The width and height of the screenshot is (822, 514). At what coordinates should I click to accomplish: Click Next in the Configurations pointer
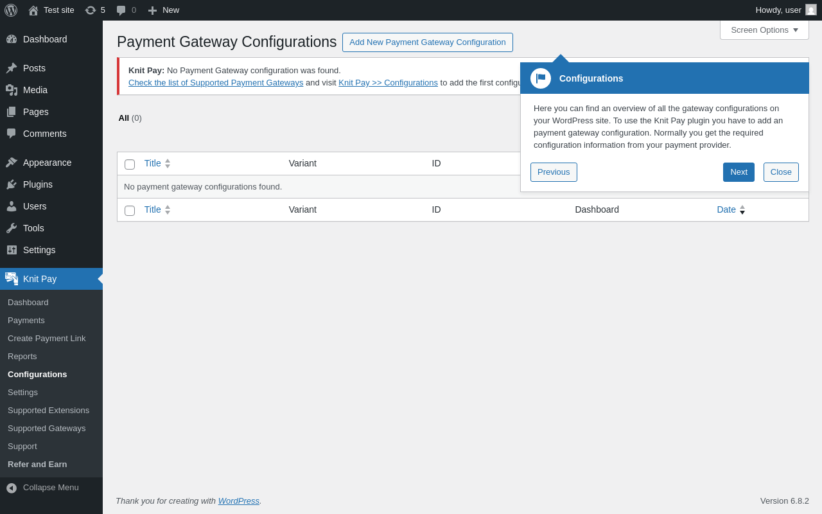(739, 172)
